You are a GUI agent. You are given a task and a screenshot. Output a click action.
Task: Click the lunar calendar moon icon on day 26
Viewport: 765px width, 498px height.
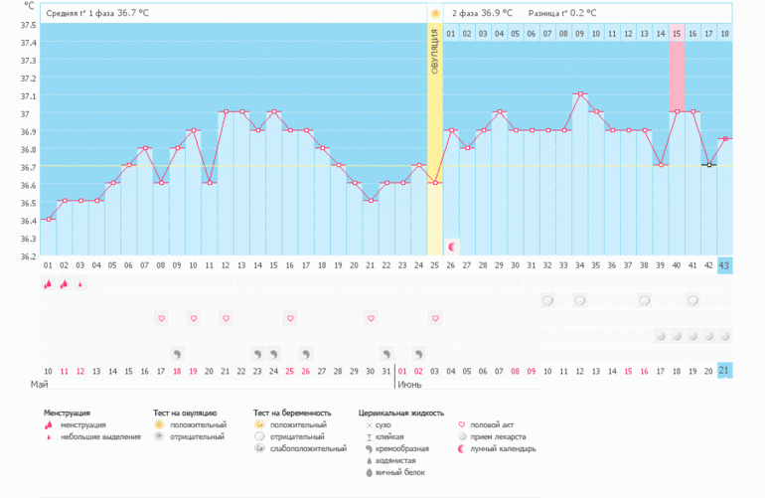tap(451, 246)
